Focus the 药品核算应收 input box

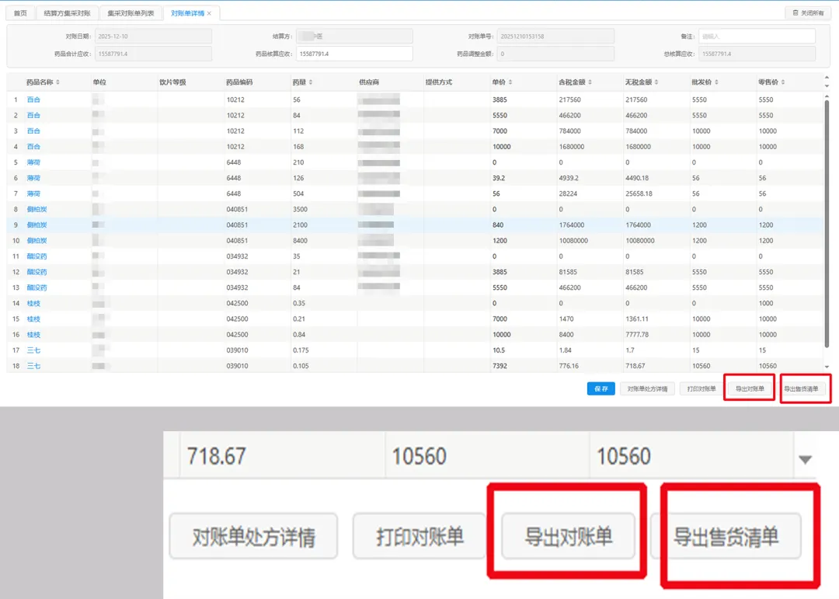[x=354, y=54]
